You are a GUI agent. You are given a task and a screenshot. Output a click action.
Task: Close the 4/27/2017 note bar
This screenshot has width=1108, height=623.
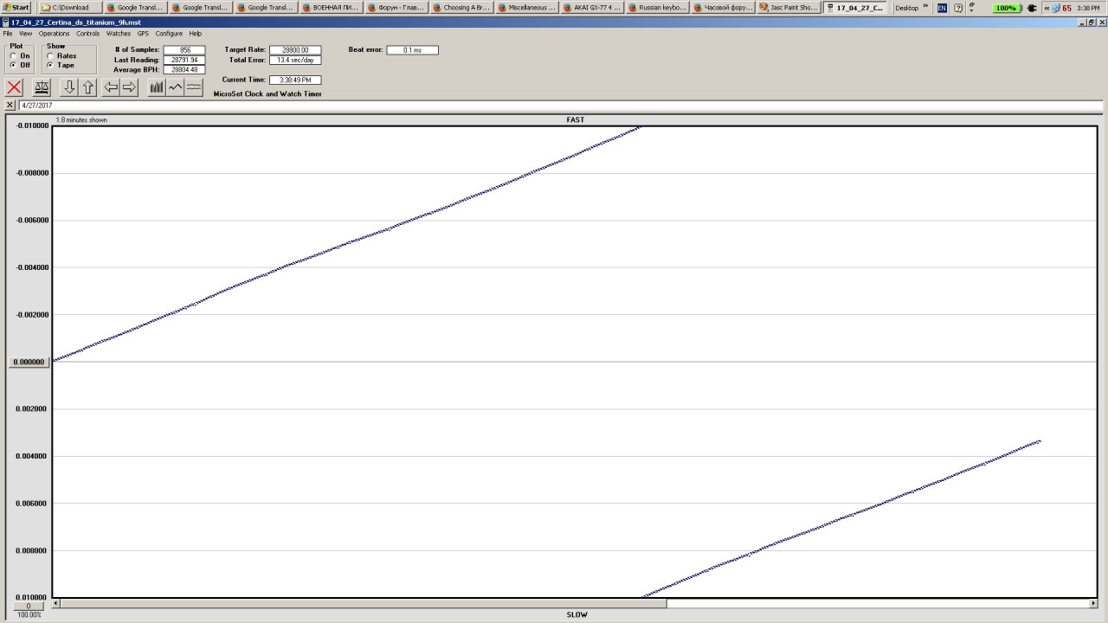click(10, 106)
